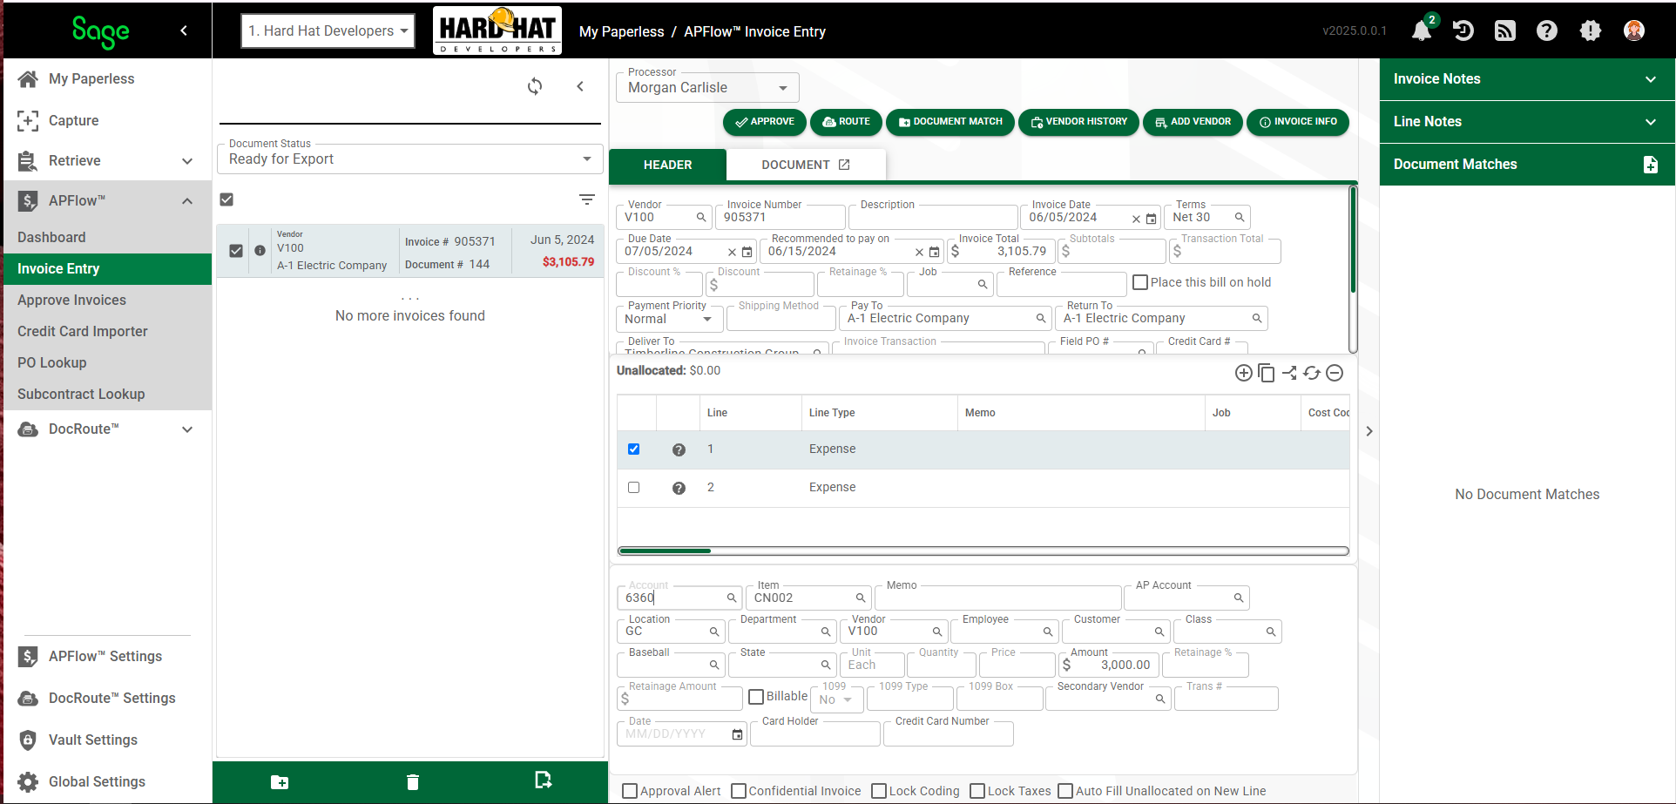Open Document Status dropdown
The width and height of the screenshot is (1676, 804).
[409, 159]
